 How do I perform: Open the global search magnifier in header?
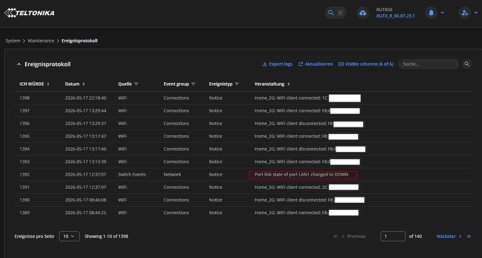(x=330, y=13)
